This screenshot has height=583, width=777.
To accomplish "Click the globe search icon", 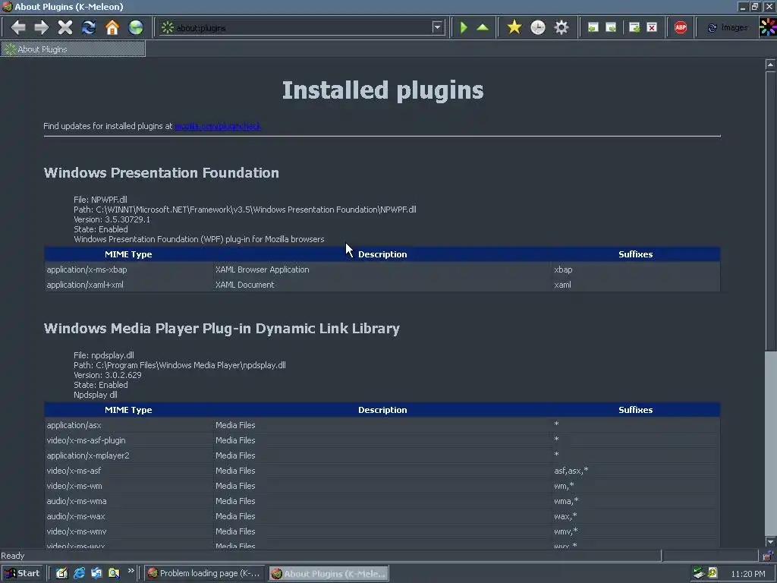I will (x=135, y=27).
